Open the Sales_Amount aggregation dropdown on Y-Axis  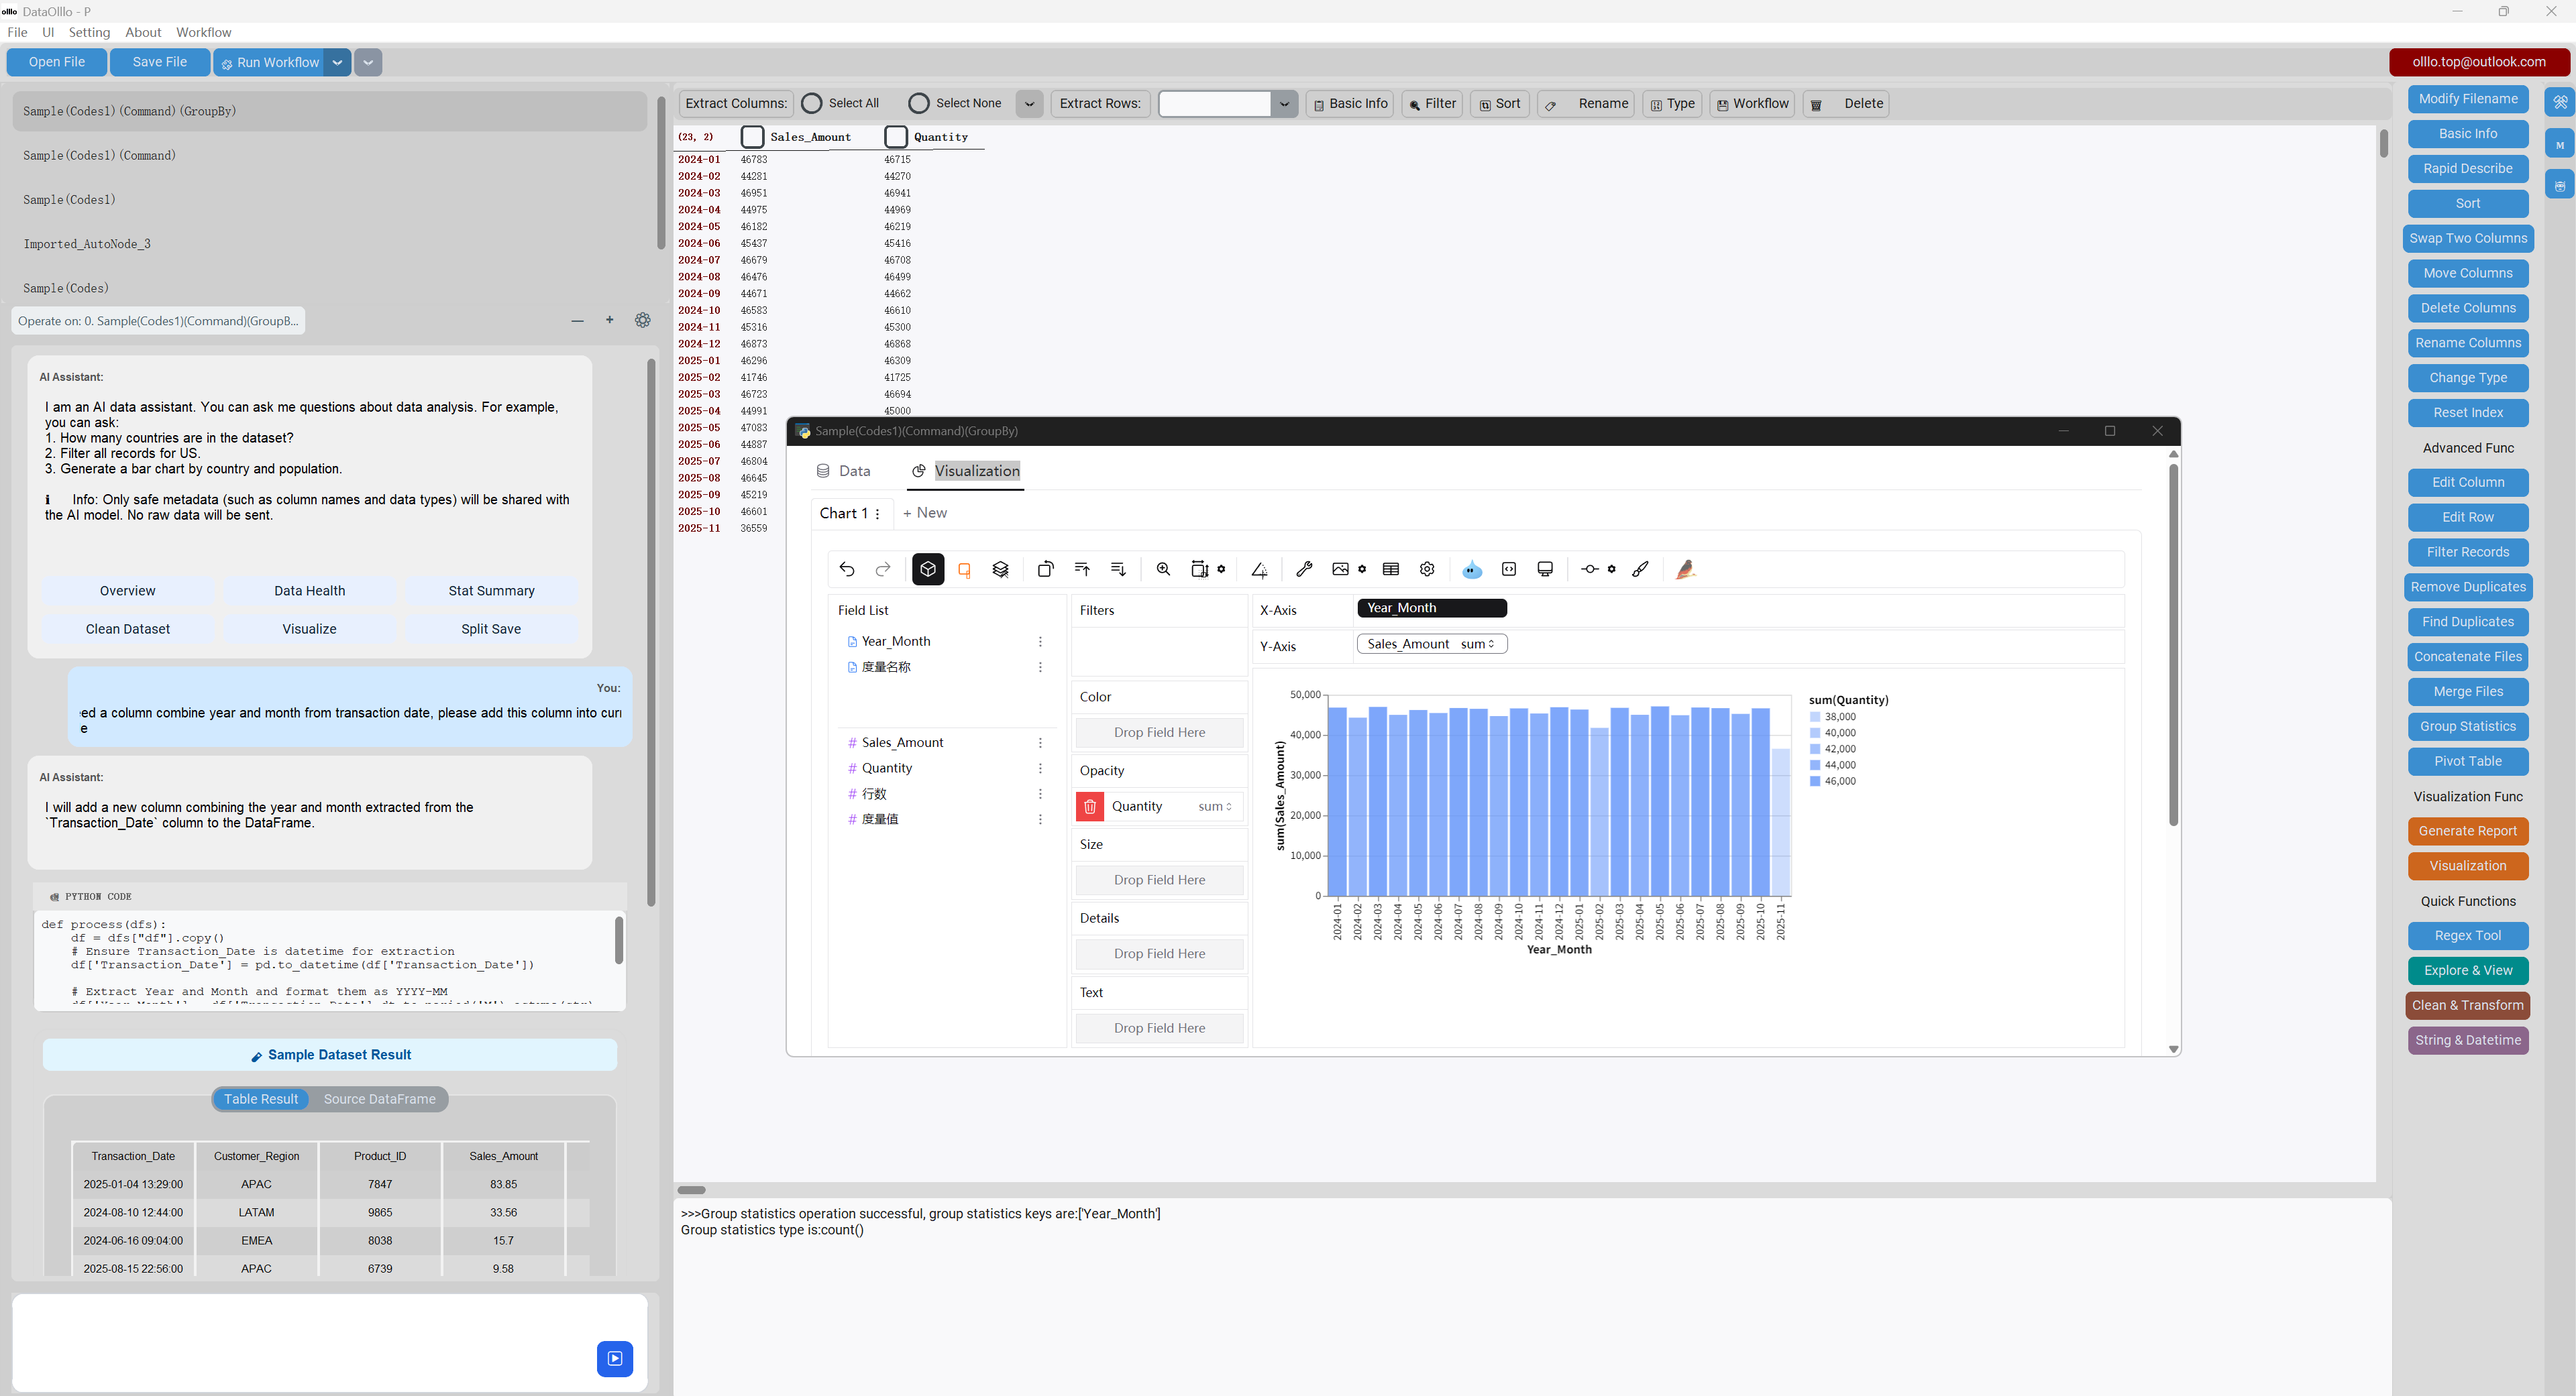pyautogui.click(x=1489, y=644)
